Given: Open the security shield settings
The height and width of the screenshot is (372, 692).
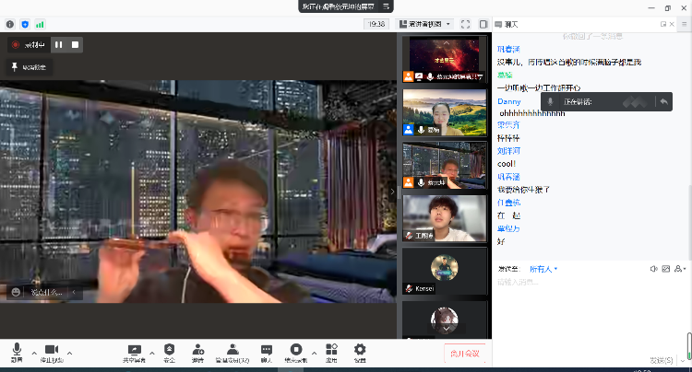Looking at the screenshot, I should coord(169,351).
